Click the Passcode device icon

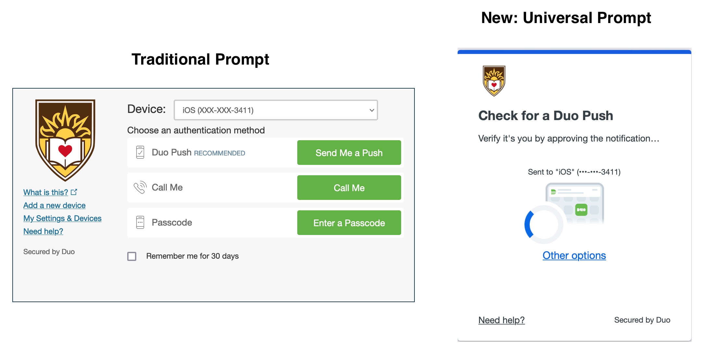tap(140, 222)
